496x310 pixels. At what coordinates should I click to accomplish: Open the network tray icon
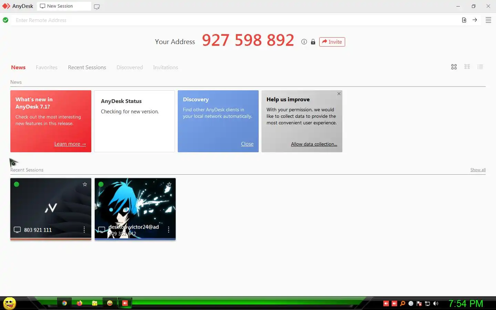[427, 303]
